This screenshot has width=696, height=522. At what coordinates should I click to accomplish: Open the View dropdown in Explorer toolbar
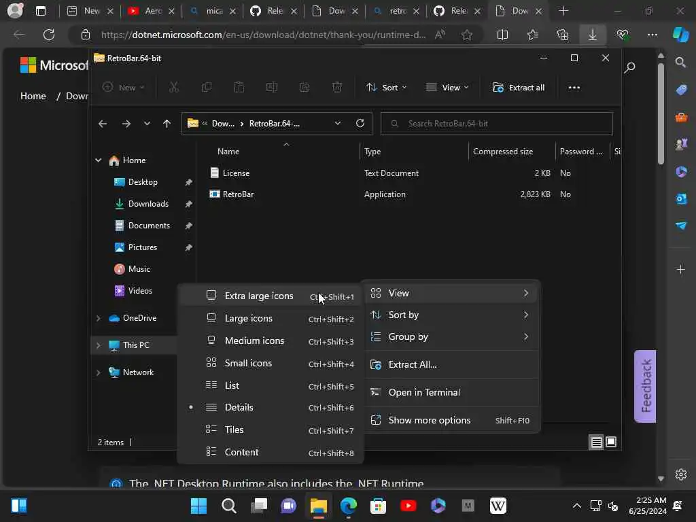point(447,88)
